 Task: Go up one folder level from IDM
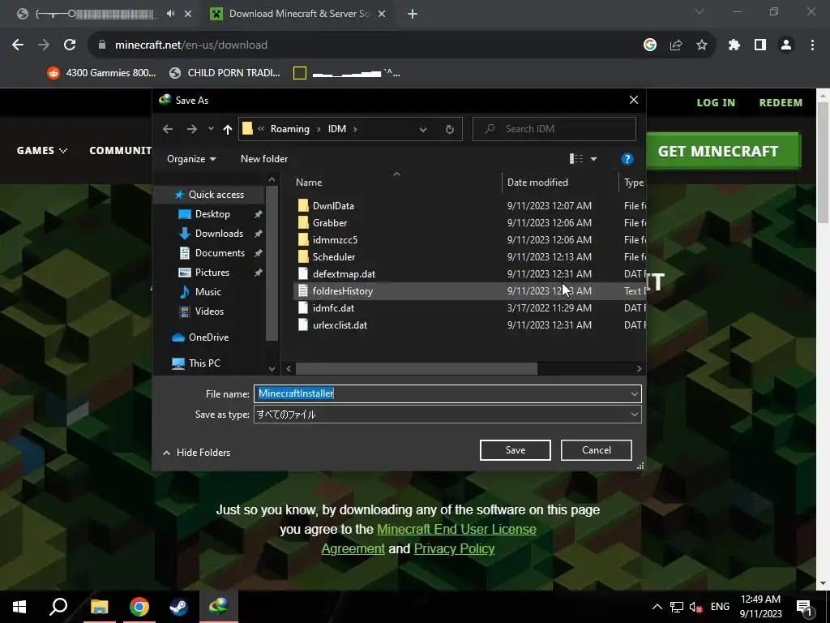[x=228, y=129]
